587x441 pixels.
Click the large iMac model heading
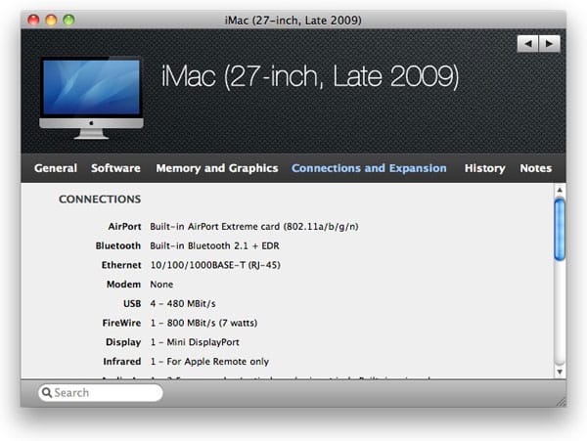coord(309,78)
